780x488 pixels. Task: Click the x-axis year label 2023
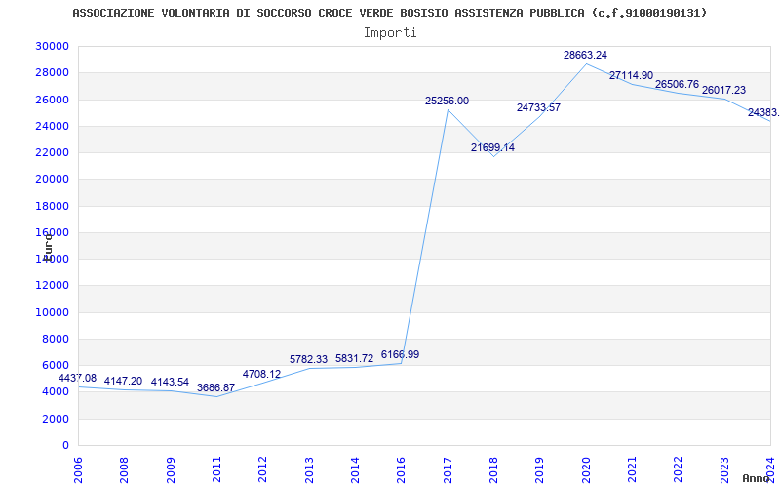point(724,469)
